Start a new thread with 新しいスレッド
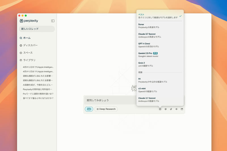 37,29
